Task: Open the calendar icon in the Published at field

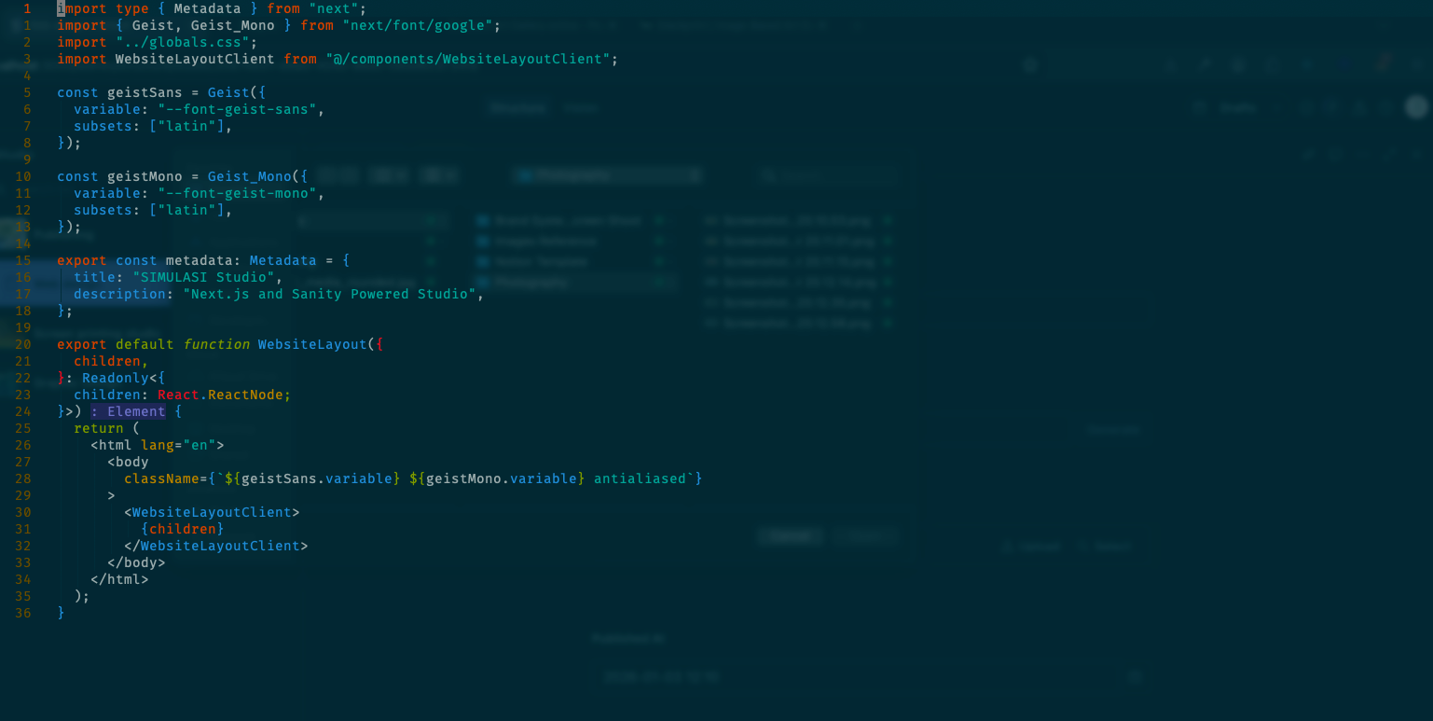Action: coord(1134,676)
